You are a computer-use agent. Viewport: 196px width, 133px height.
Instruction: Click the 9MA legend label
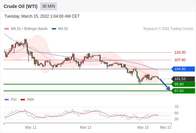pos(31,100)
